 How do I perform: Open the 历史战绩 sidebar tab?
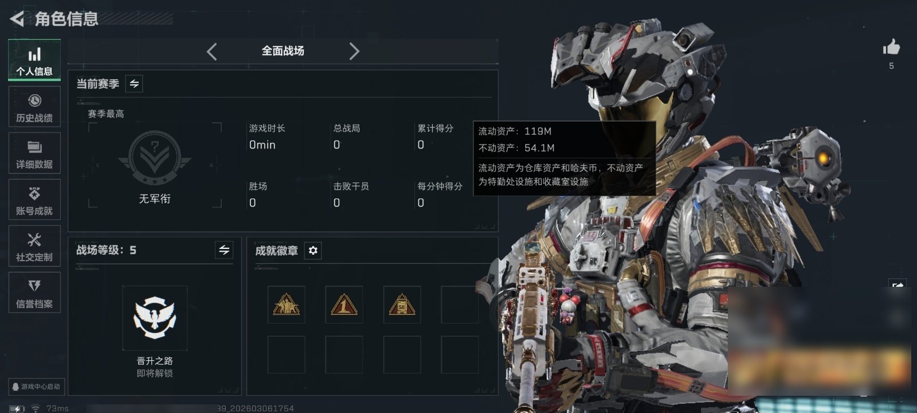[x=34, y=107]
